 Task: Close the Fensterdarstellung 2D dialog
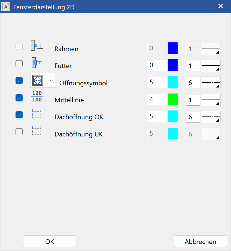pyautogui.click(x=221, y=6)
